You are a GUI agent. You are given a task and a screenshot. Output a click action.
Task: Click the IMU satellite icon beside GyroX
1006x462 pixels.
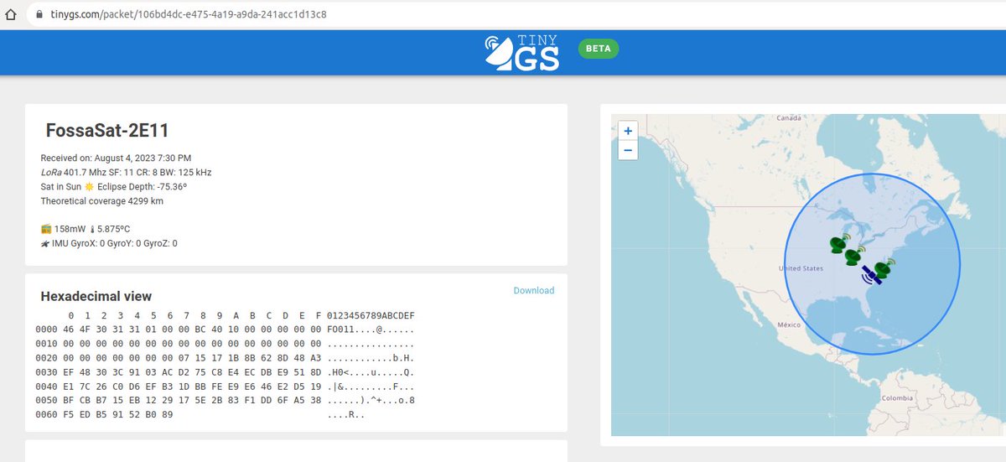pyautogui.click(x=45, y=243)
